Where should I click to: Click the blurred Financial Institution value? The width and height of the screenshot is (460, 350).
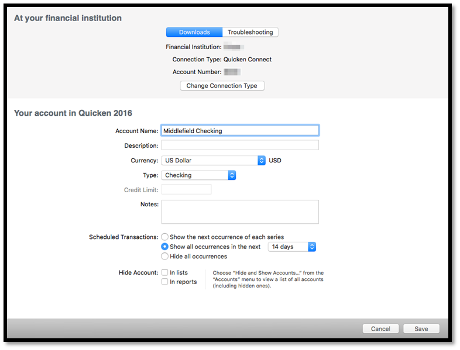pyautogui.click(x=234, y=47)
